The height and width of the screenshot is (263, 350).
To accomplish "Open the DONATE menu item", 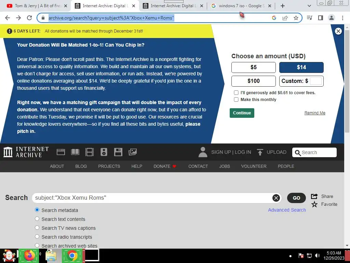I will [165, 166].
